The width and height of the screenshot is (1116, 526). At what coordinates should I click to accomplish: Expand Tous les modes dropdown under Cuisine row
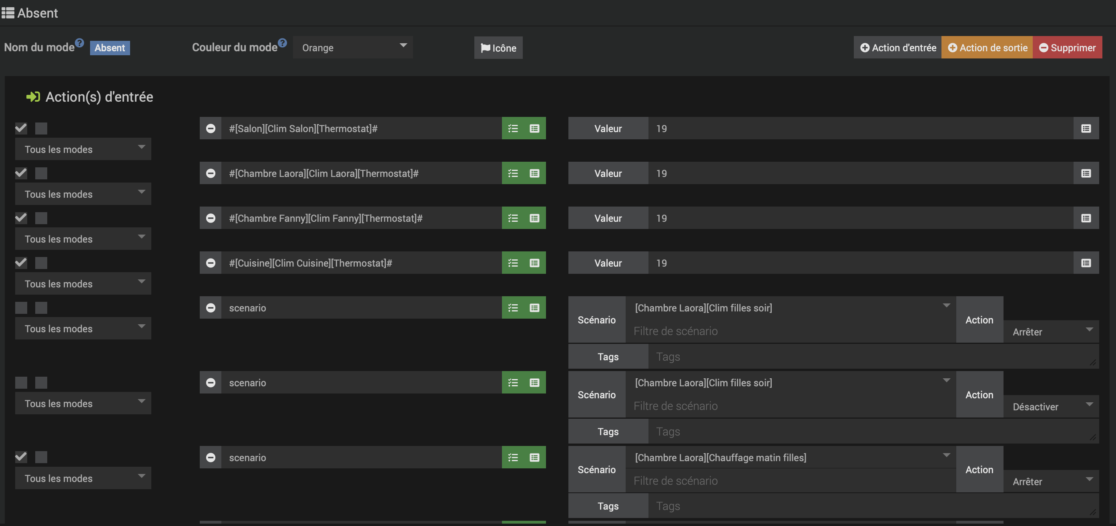tap(83, 284)
